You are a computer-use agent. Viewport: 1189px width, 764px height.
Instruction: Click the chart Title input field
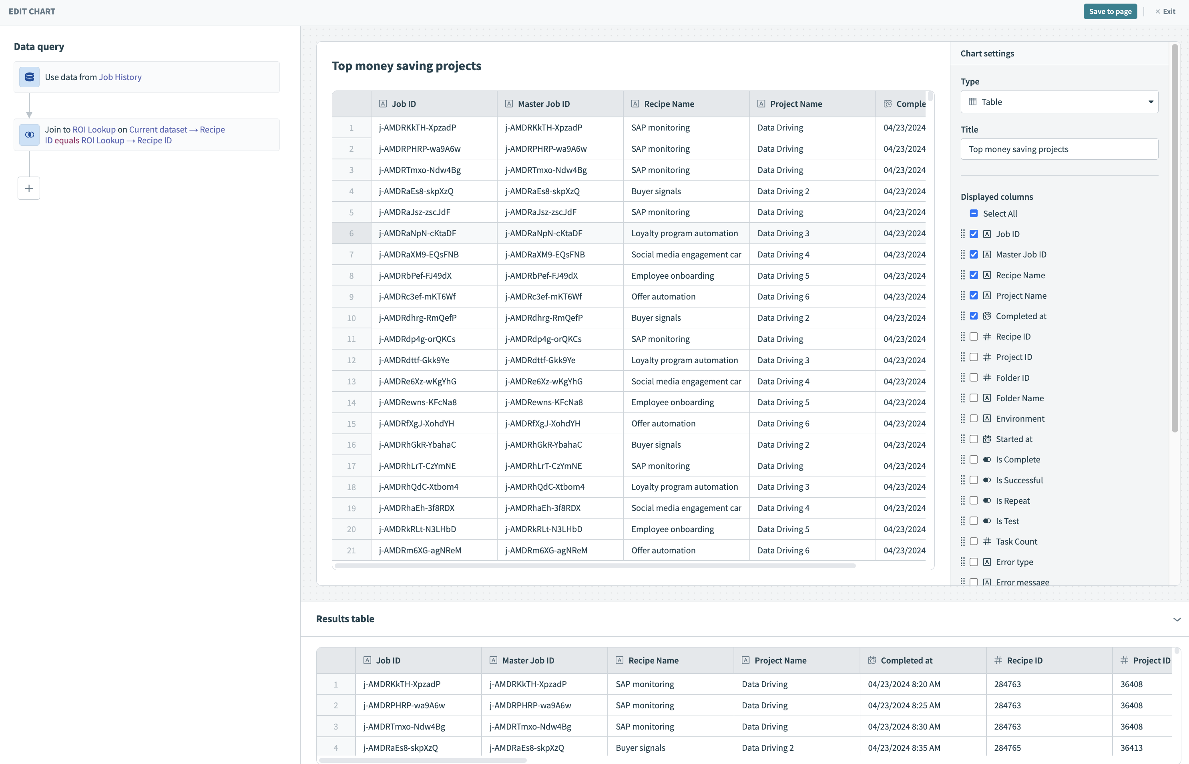1059,149
